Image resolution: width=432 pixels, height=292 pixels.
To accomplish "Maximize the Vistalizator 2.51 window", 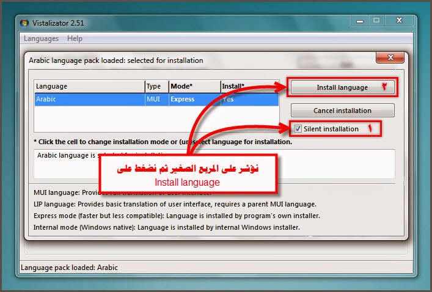I will tap(376, 21).
